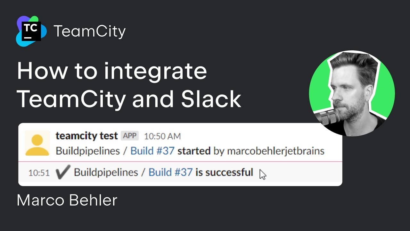This screenshot has height=231, width=410.
Task: Click the 10:50 AM message timestamp
Action: [162, 136]
